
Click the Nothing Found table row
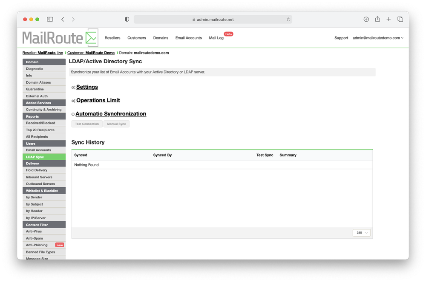222,165
